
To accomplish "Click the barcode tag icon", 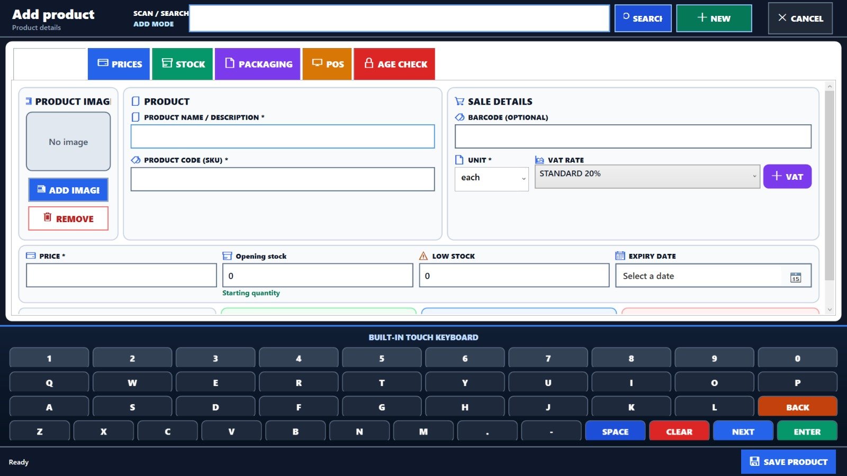I will [x=459, y=117].
